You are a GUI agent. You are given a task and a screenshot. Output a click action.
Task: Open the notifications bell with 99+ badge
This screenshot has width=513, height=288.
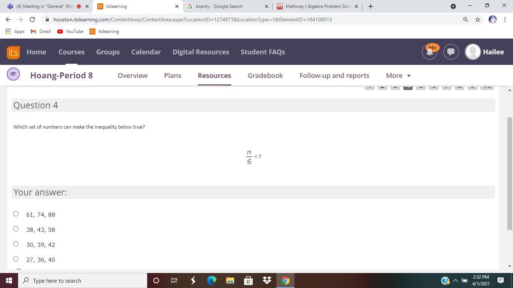coord(430,52)
